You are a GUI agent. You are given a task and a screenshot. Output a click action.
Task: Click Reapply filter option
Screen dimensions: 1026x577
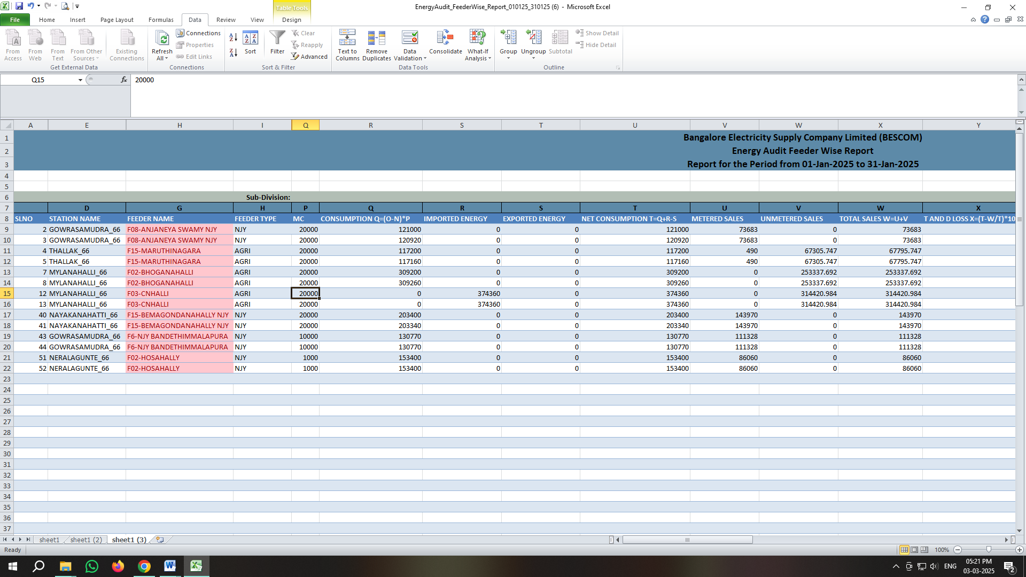coord(307,45)
